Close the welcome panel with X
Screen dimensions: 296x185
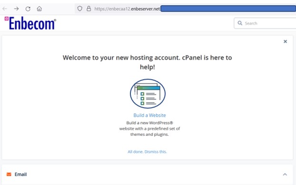coord(285,41)
